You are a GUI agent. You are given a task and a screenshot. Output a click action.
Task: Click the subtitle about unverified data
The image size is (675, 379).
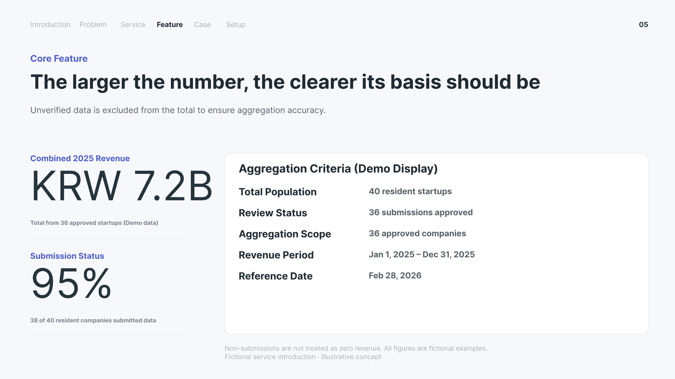coord(178,110)
